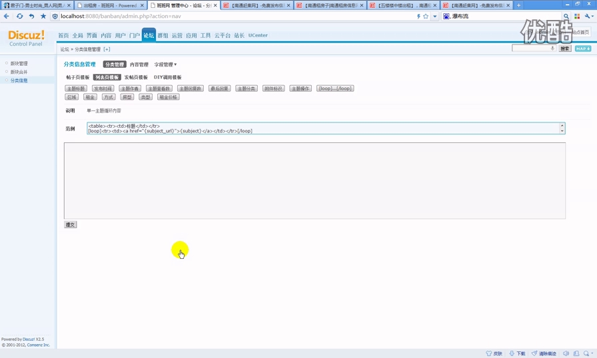Insert the 主题标题 tag button
The image size is (597, 358).
(75, 89)
